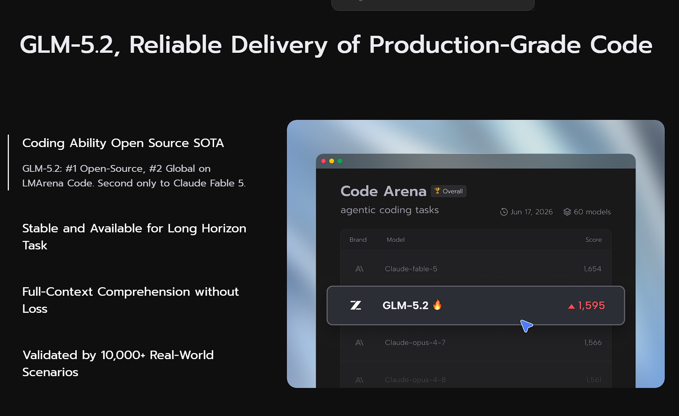
Task: Click the fire emoji next to GLM-5.2
Action: click(x=437, y=305)
